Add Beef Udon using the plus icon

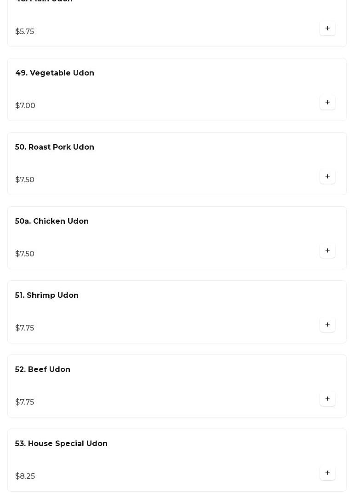[327, 399]
